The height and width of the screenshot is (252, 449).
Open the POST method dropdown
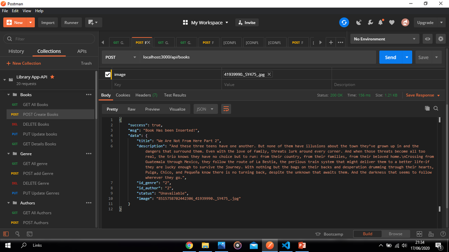[134, 57]
